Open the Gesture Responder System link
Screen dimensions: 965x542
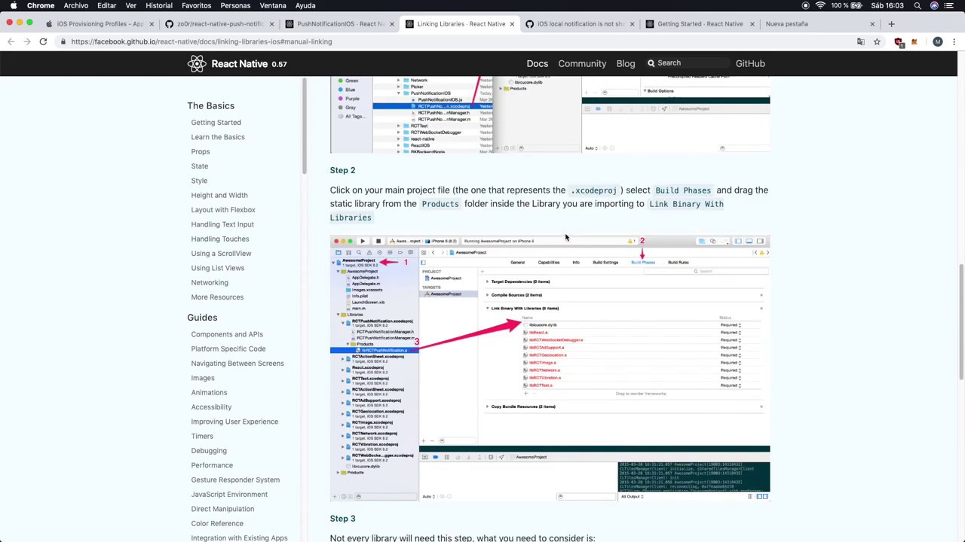pyautogui.click(x=235, y=480)
